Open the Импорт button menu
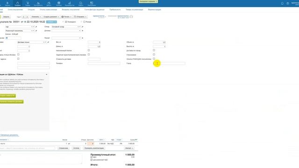The image size is (299, 168). click(x=129, y=148)
